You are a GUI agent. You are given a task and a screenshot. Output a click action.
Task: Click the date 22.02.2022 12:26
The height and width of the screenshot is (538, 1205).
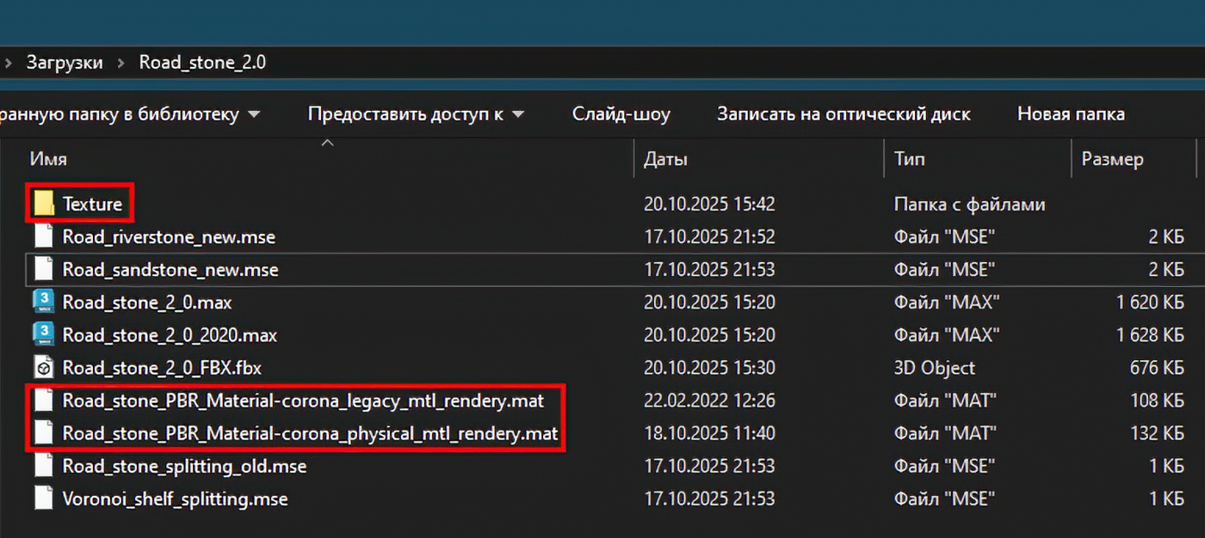(x=709, y=400)
